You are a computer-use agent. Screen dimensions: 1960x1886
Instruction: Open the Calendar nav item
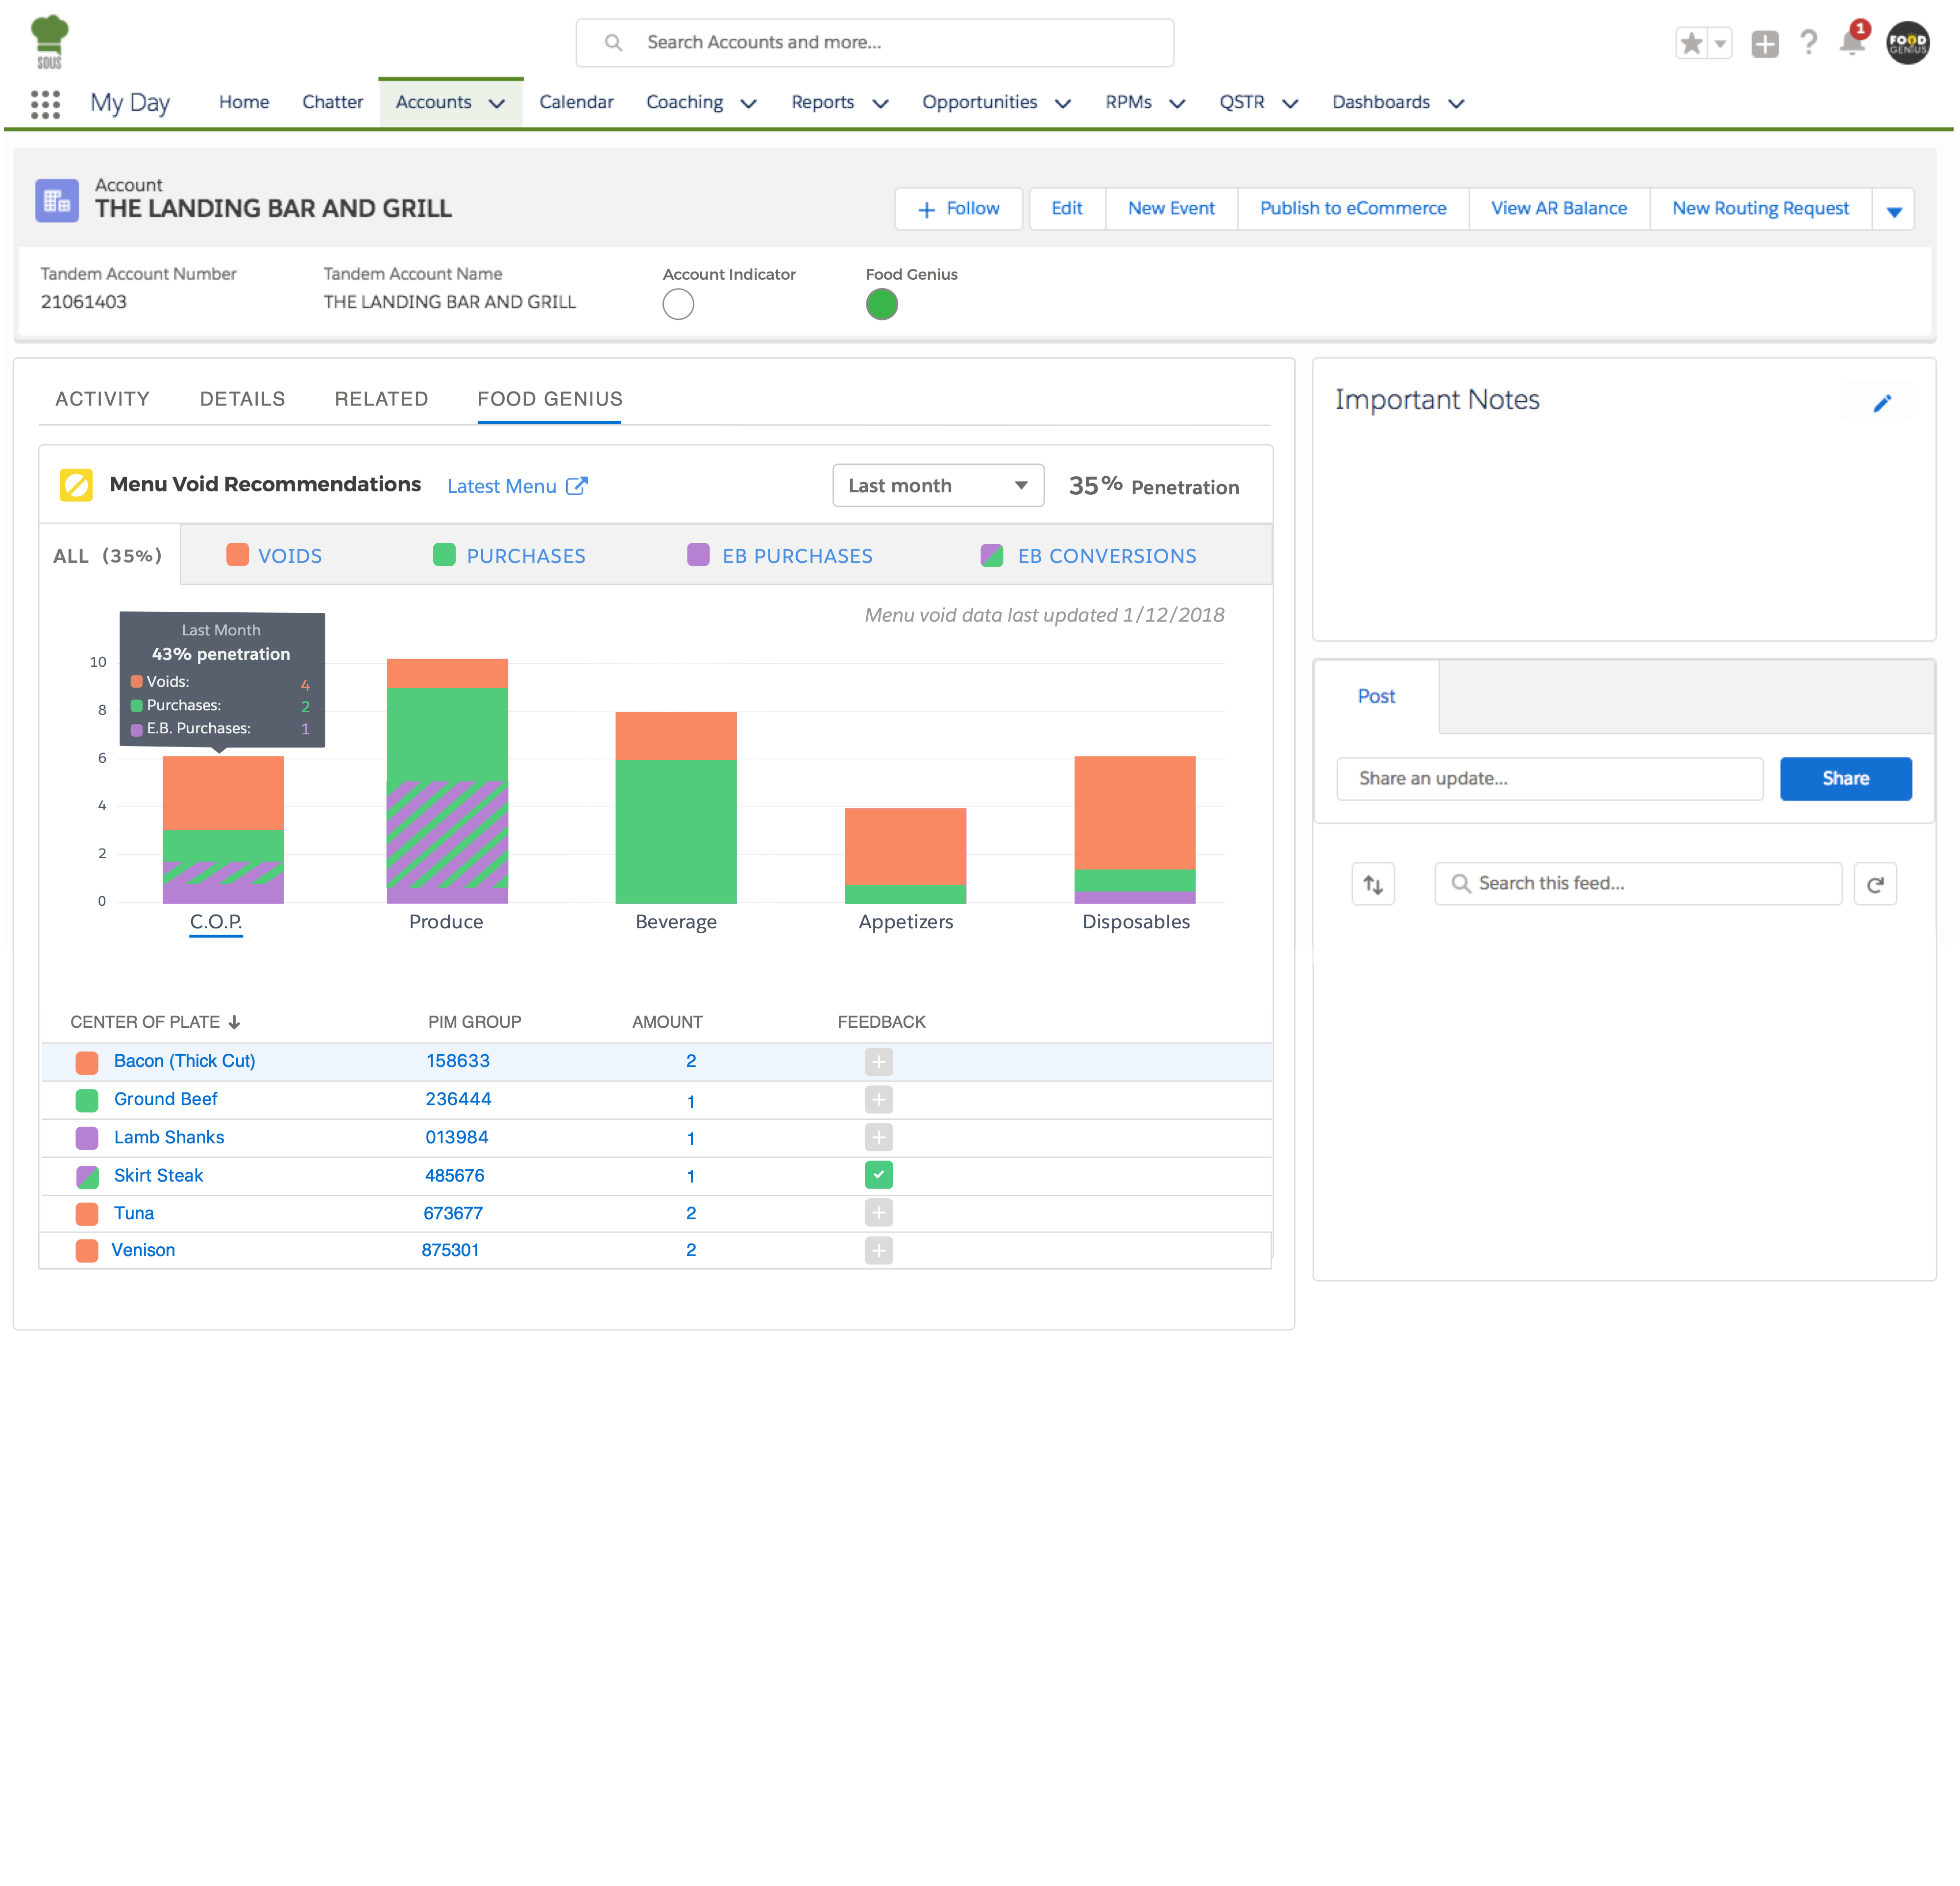[x=576, y=102]
